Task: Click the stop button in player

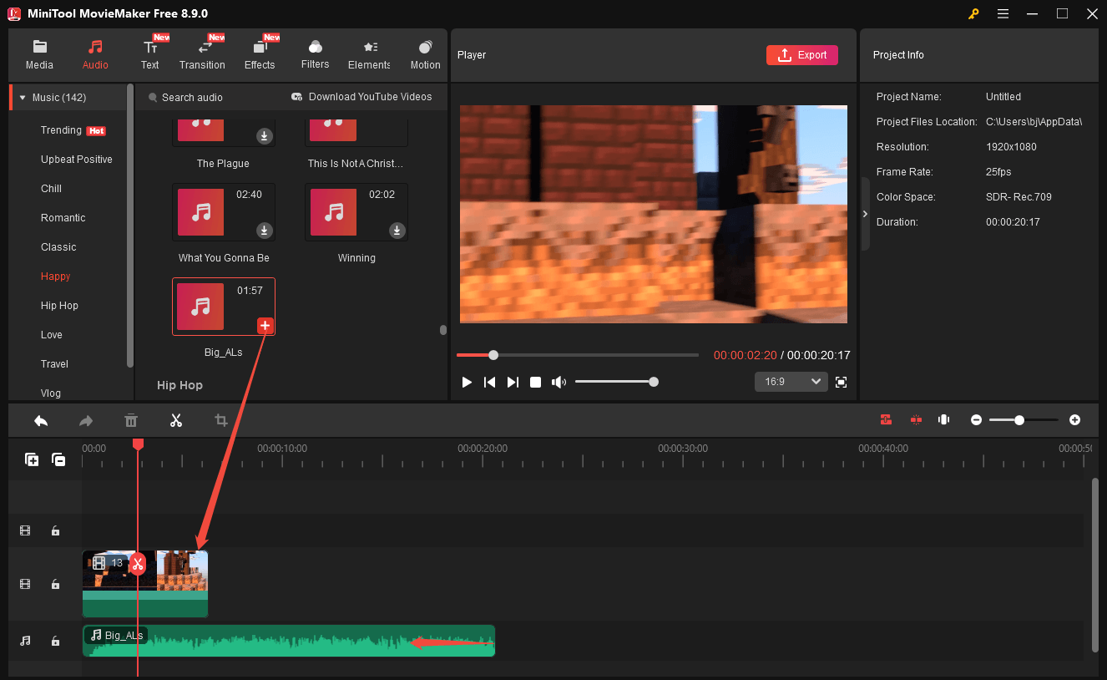Action: (x=536, y=382)
